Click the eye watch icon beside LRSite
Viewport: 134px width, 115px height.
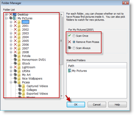pyautogui.click(x=15, y=71)
